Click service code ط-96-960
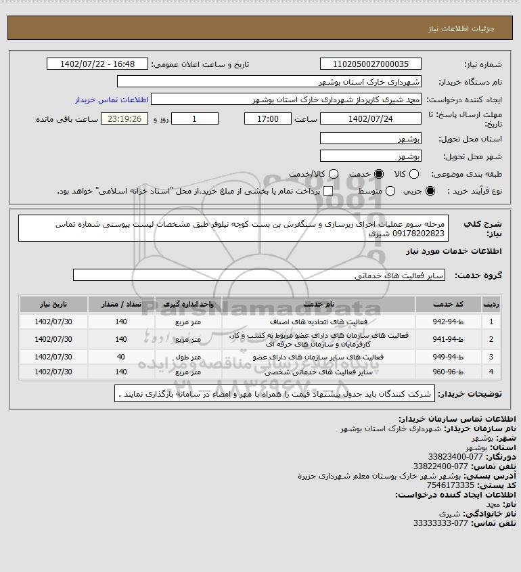521x572 pixels. pyautogui.click(x=448, y=372)
